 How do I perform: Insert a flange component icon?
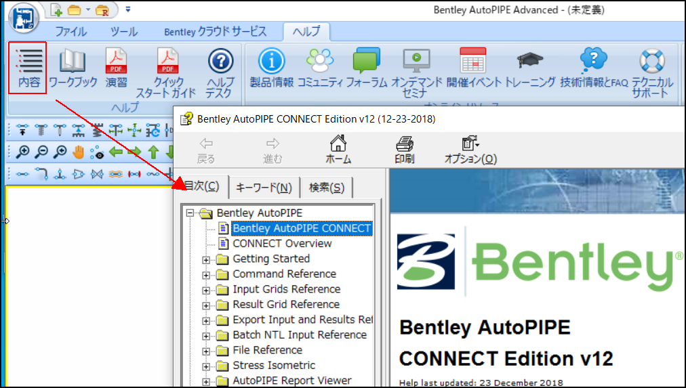(134, 174)
